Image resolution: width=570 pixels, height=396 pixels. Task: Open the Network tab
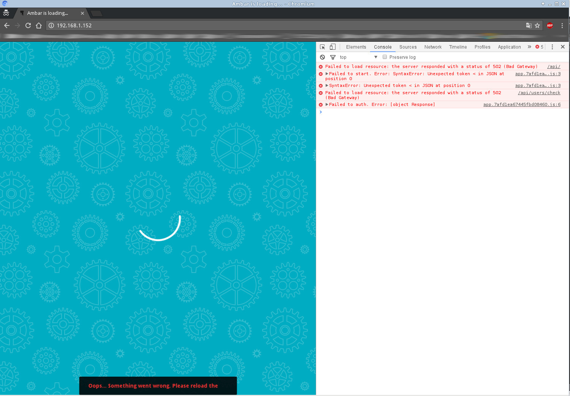[433, 47]
